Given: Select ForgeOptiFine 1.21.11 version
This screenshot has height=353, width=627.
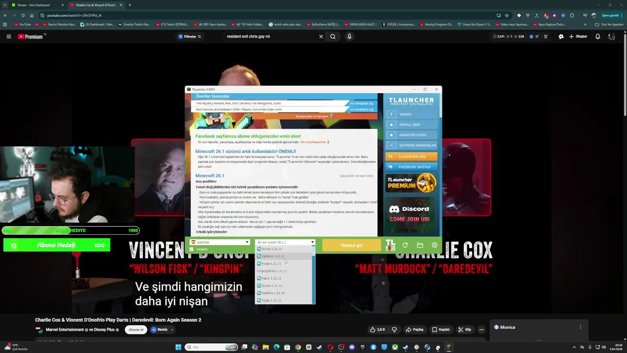Looking at the screenshot, I should click(284, 271).
